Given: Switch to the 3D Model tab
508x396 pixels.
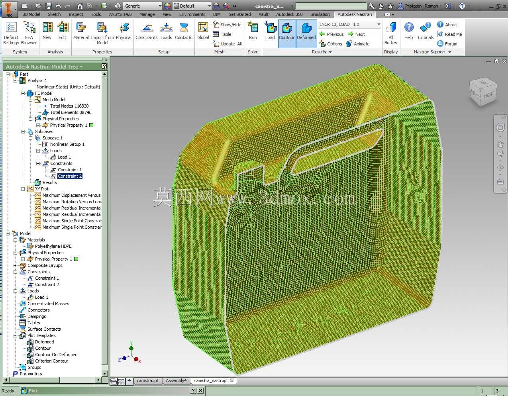Looking at the screenshot, I should [31, 14].
